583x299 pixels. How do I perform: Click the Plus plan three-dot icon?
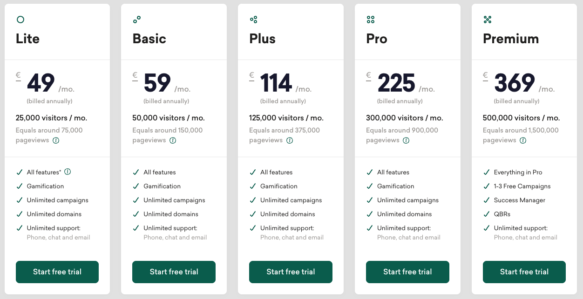tap(254, 20)
